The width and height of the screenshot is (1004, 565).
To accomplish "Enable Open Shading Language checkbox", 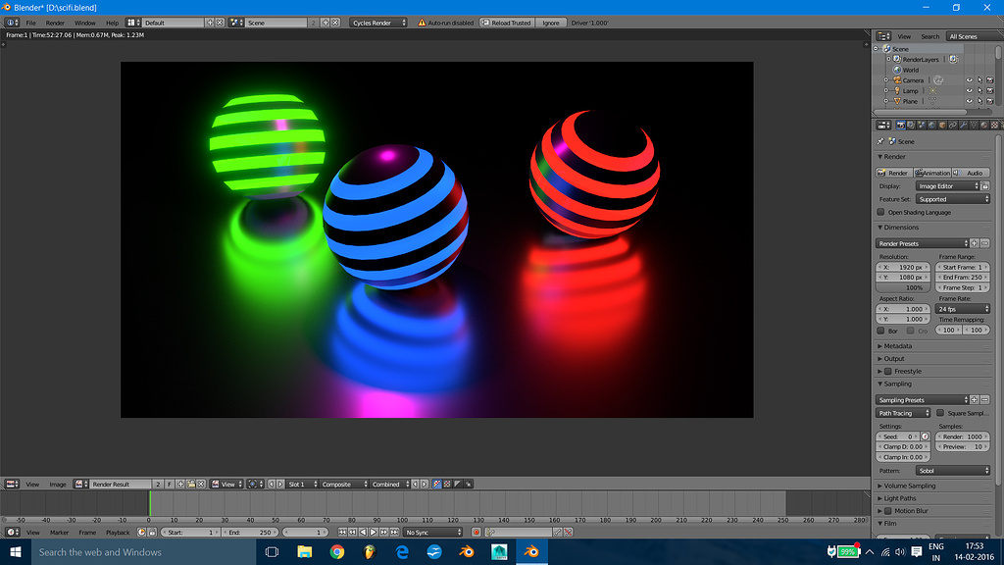I will [880, 212].
